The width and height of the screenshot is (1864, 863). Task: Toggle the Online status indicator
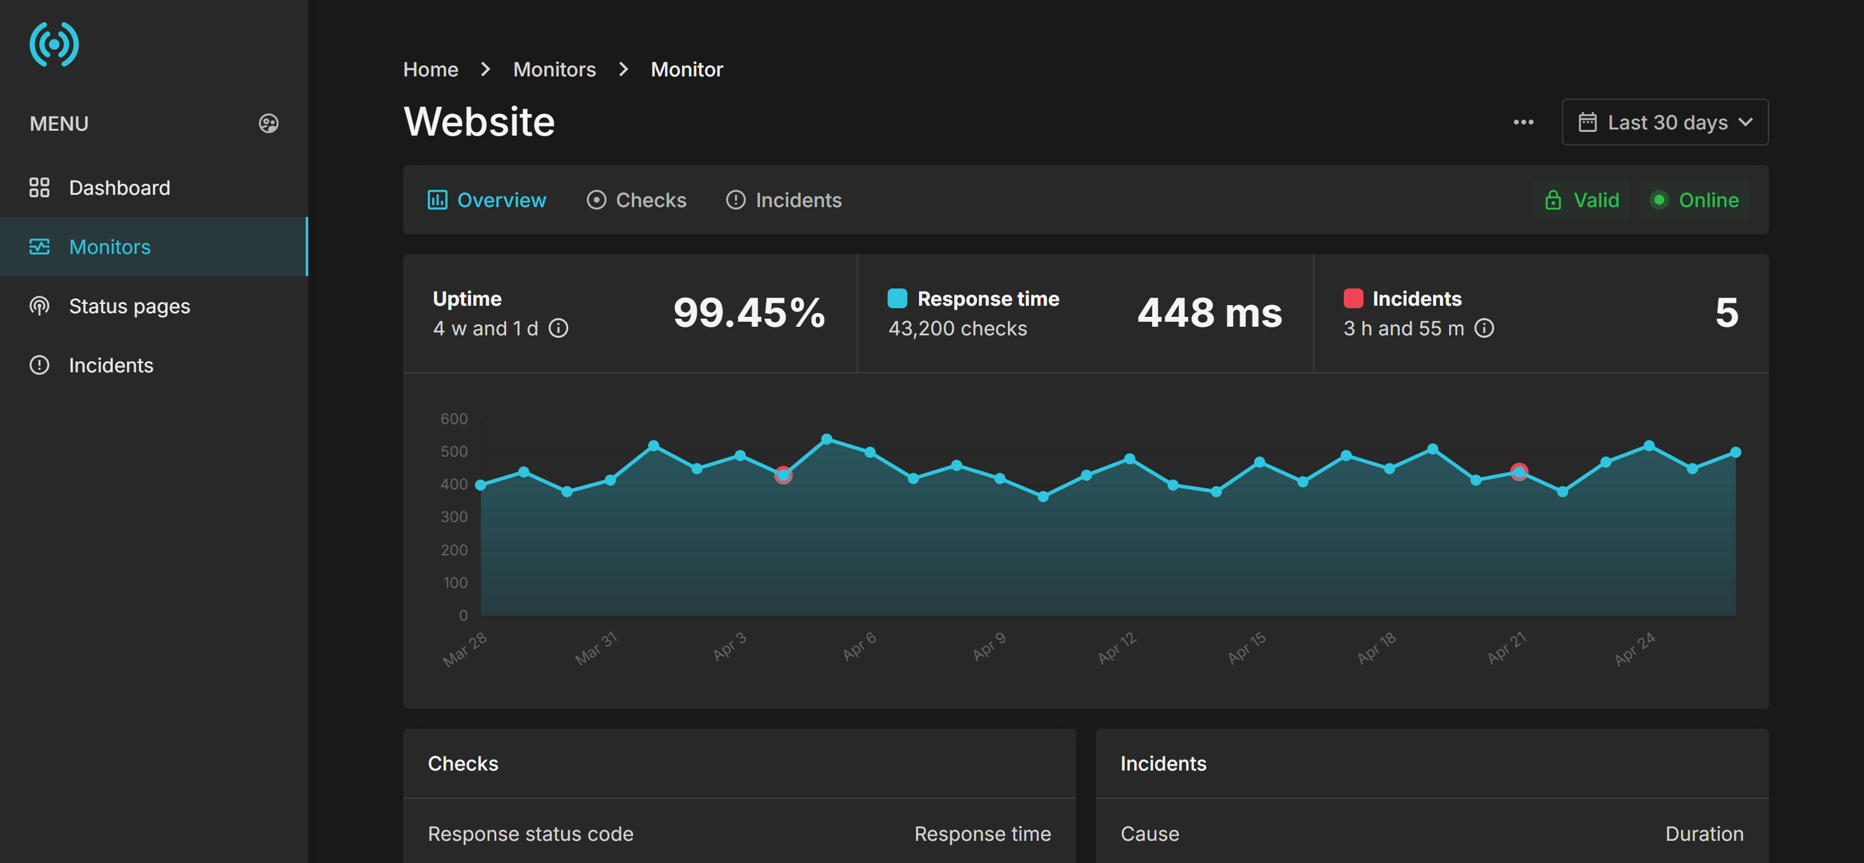[1695, 200]
